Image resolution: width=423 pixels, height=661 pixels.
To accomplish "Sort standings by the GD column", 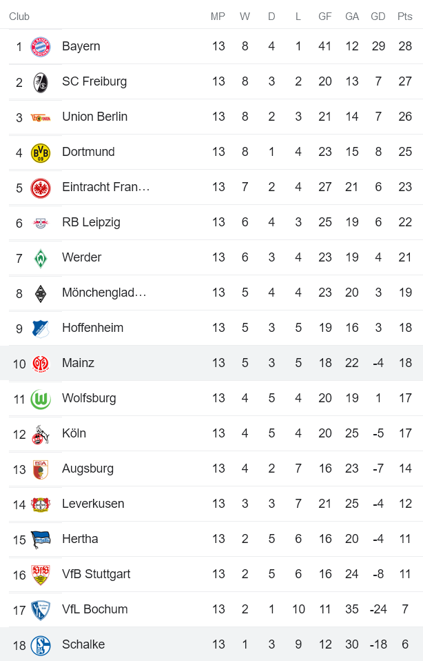I will point(378,15).
